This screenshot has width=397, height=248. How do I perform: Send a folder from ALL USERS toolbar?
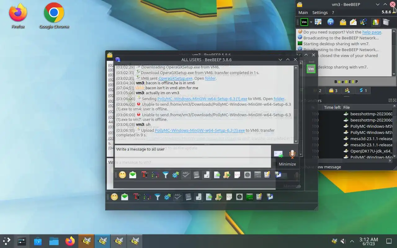point(227,175)
